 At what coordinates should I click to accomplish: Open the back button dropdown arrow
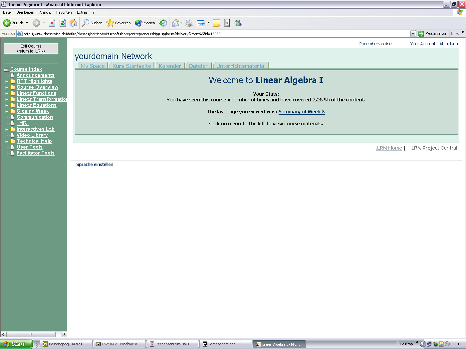click(26, 23)
